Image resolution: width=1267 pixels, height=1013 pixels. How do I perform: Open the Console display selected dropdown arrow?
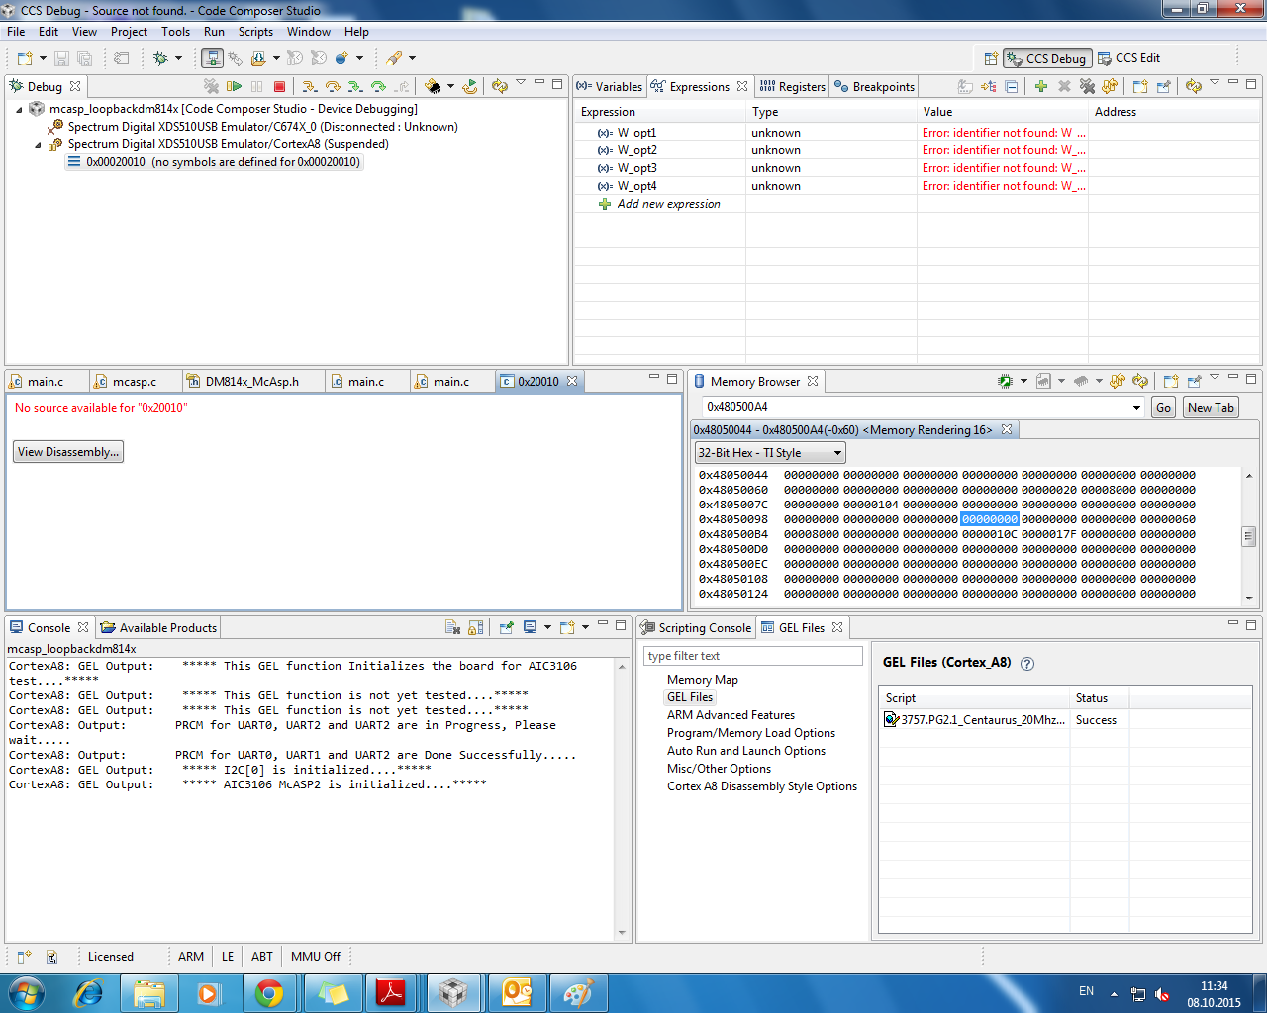(547, 627)
